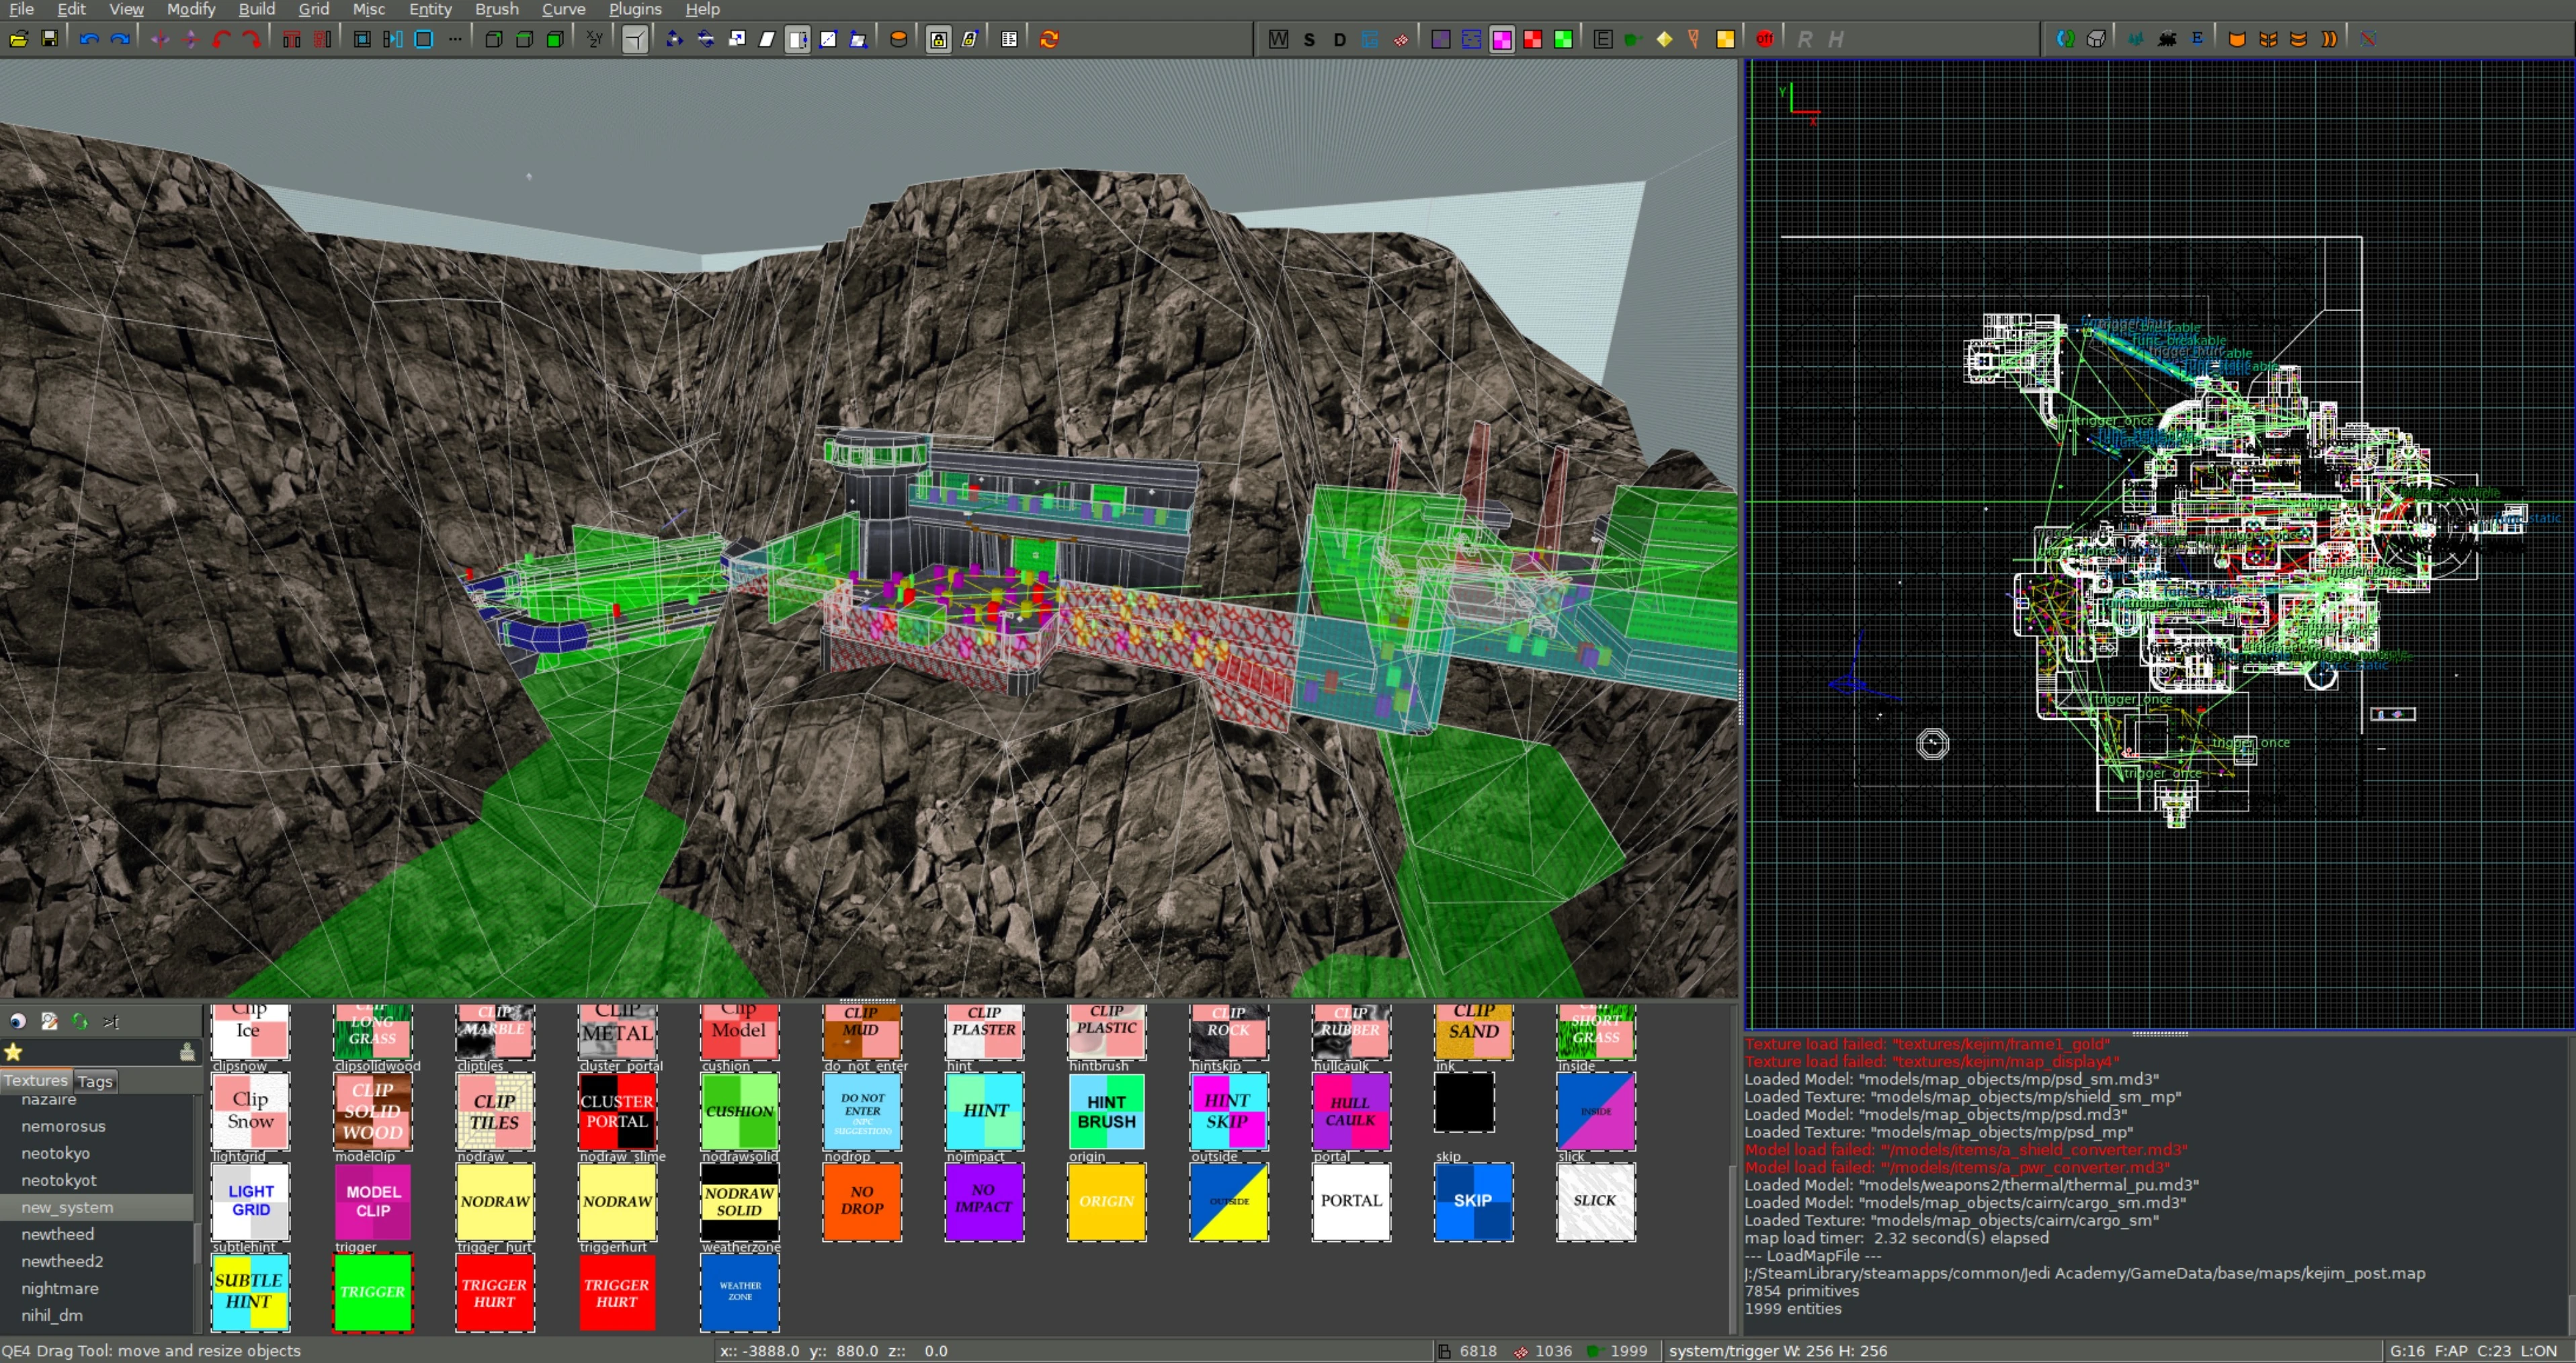Pick the green TRIGGER texture swatch
This screenshot has height=1363, width=2576.
(x=372, y=1292)
